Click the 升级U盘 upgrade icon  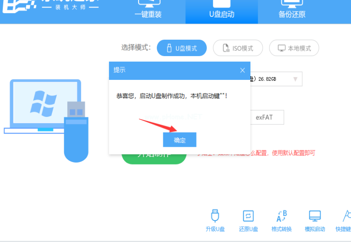[x=215, y=221]
